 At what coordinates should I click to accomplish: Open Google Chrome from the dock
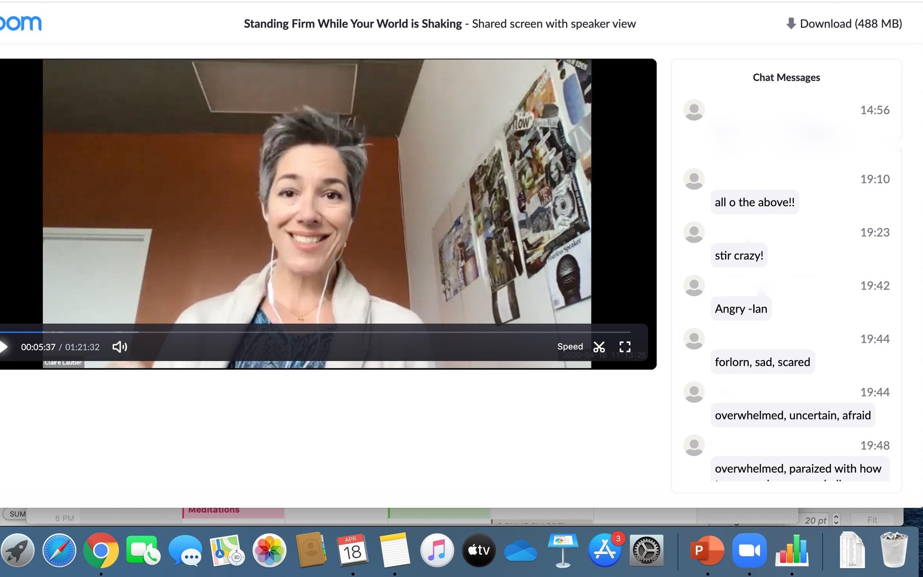click(x=101, y=551)
